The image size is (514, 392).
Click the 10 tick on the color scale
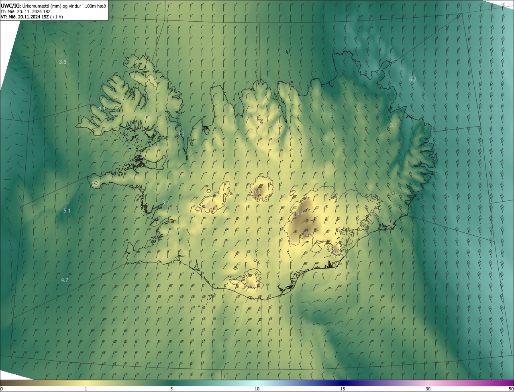(257, 389)
